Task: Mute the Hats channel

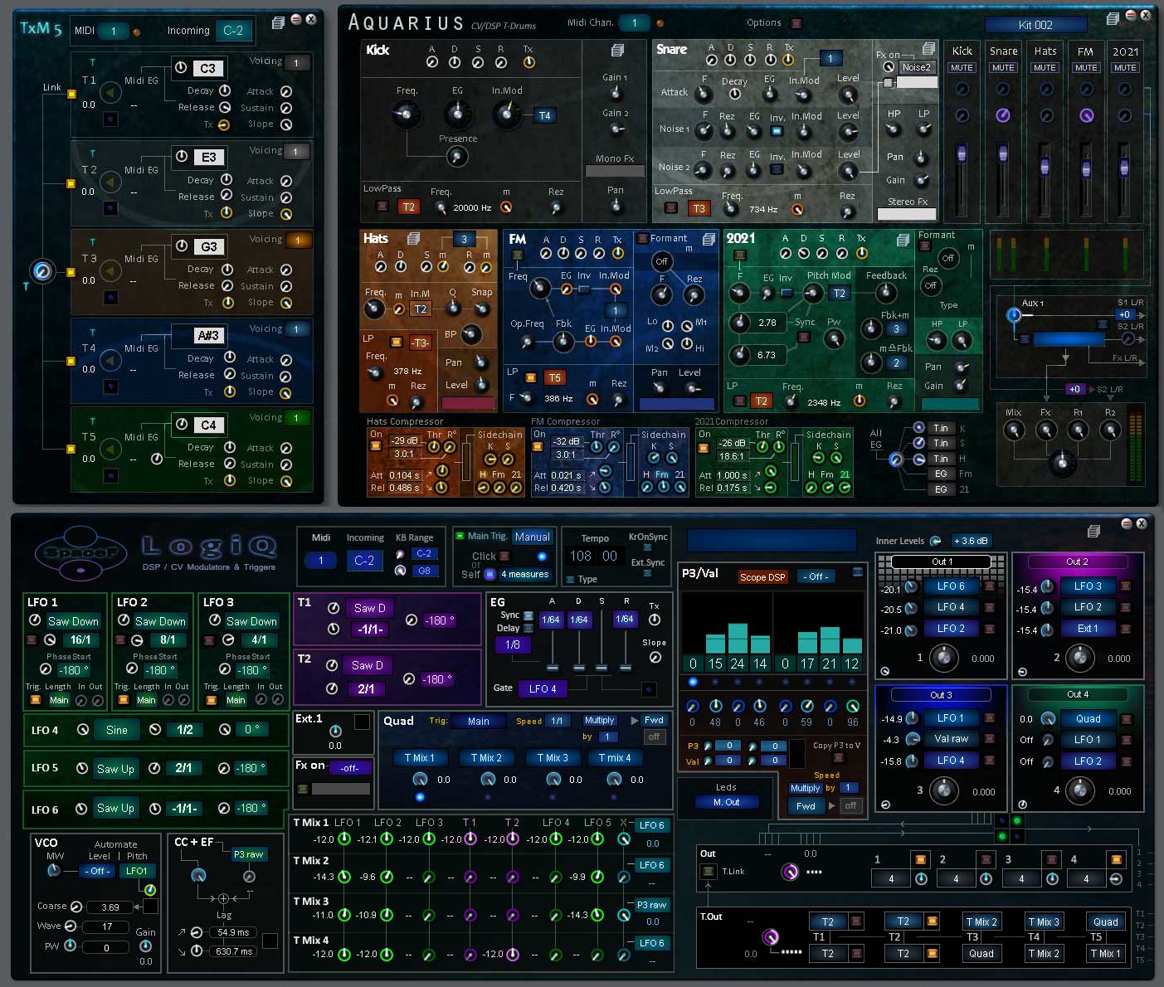Action: pos(1045,68)
